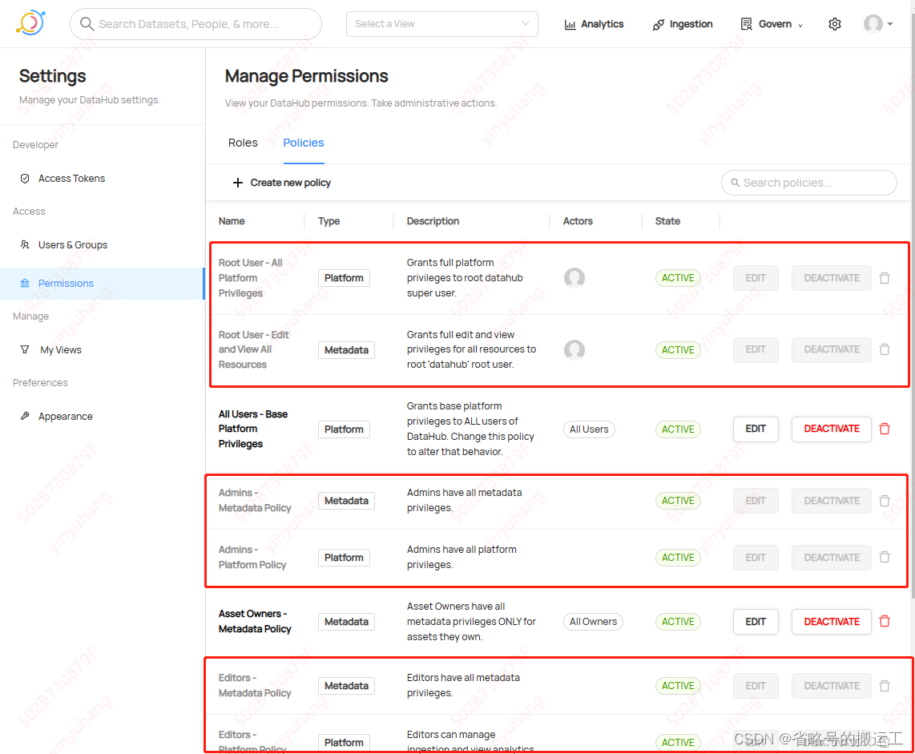
Task: Select Permissions in the sidebar
Action: pos(102,284)
